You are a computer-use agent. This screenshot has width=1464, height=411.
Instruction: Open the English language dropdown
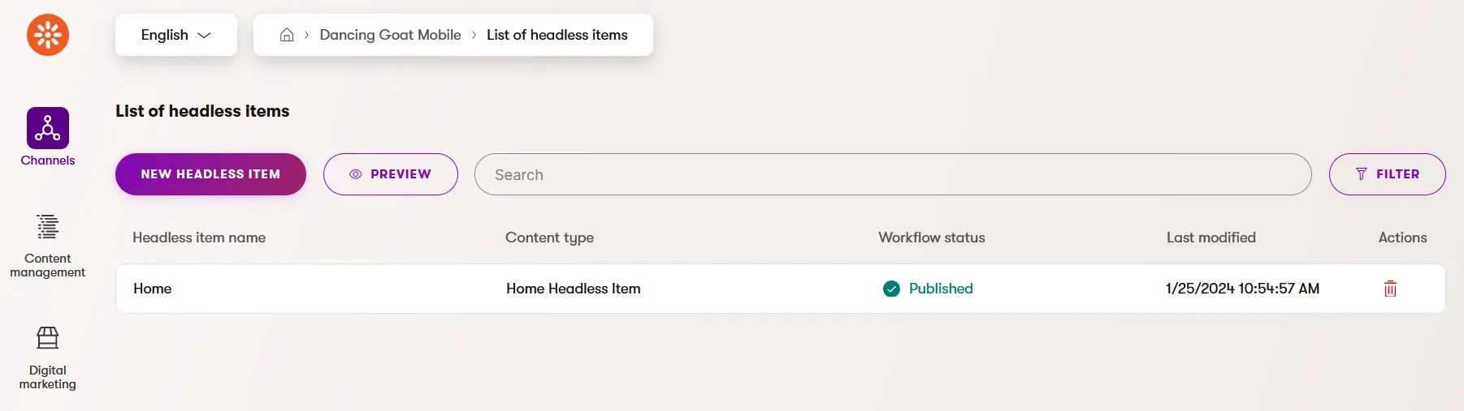[x=176, y=35]
